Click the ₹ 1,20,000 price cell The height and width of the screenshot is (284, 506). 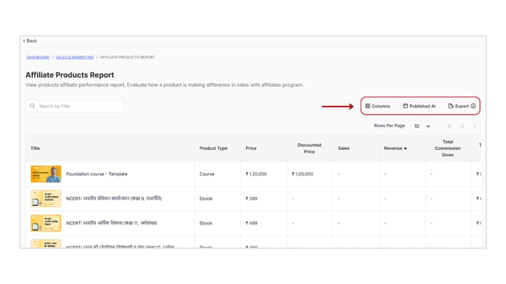tap(256, 174)
